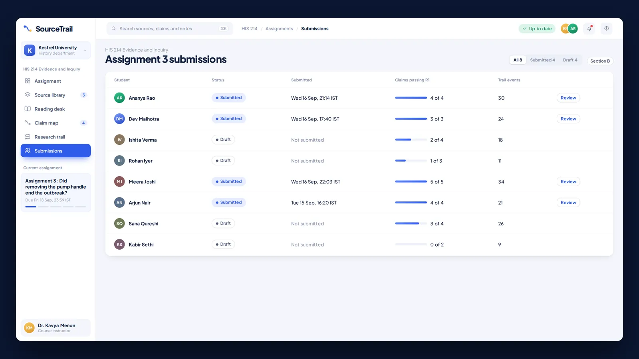Image resolution: width=639 pixels, height=359 pixels.
Task: Open the Assignment sidebar item
Action: pos(56,81)
